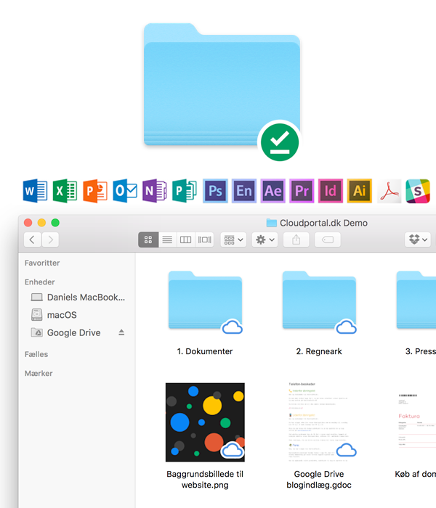Select the PowerPoint icon
The height and width of the screenshot is (508, 436).
[x=95, y=191]
